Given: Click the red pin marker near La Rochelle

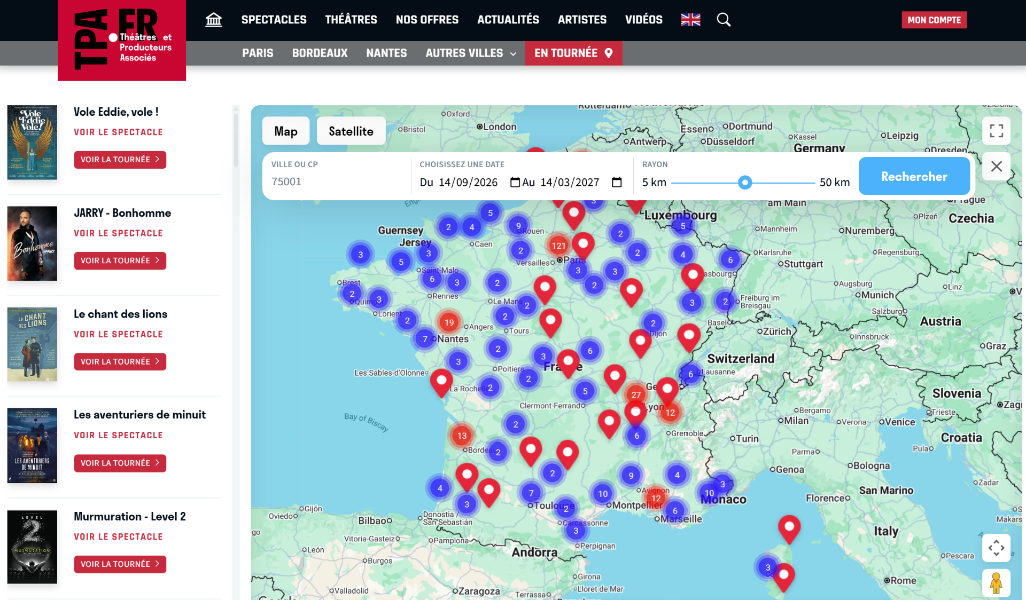Looking at the screenshot, I should 441,383.
